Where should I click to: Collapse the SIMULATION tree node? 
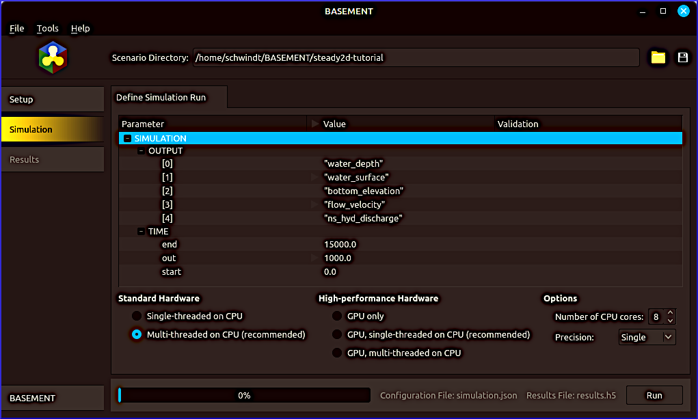click(x=127, y=139)
